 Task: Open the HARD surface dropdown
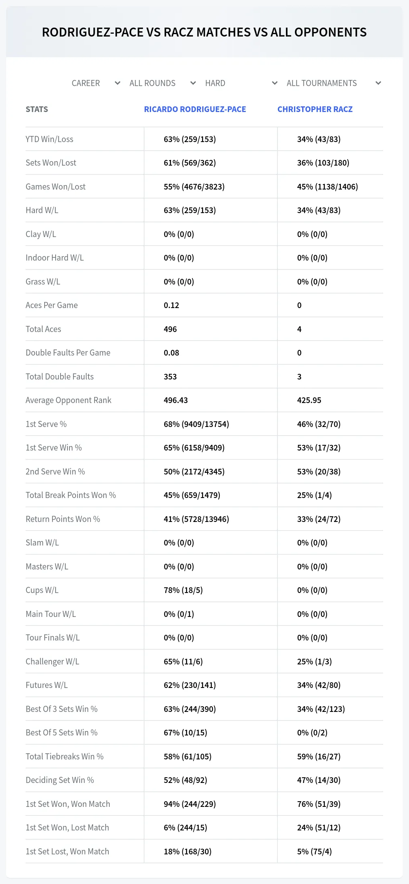pyautogui.click(x=241, y=83)
